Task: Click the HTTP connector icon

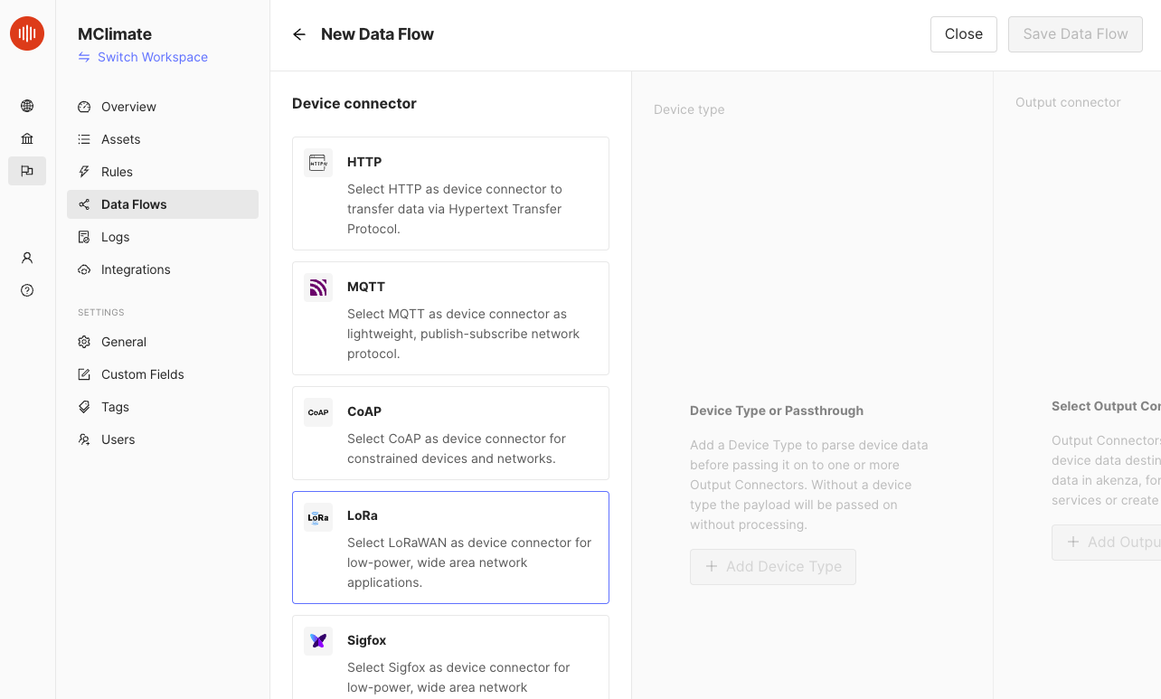Action: click(318, 163)
